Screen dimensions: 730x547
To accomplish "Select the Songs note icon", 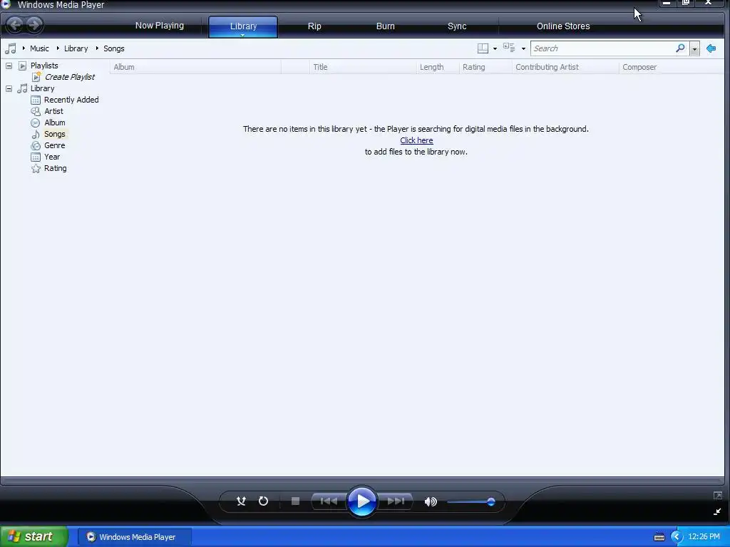I will tap(36, 135).
